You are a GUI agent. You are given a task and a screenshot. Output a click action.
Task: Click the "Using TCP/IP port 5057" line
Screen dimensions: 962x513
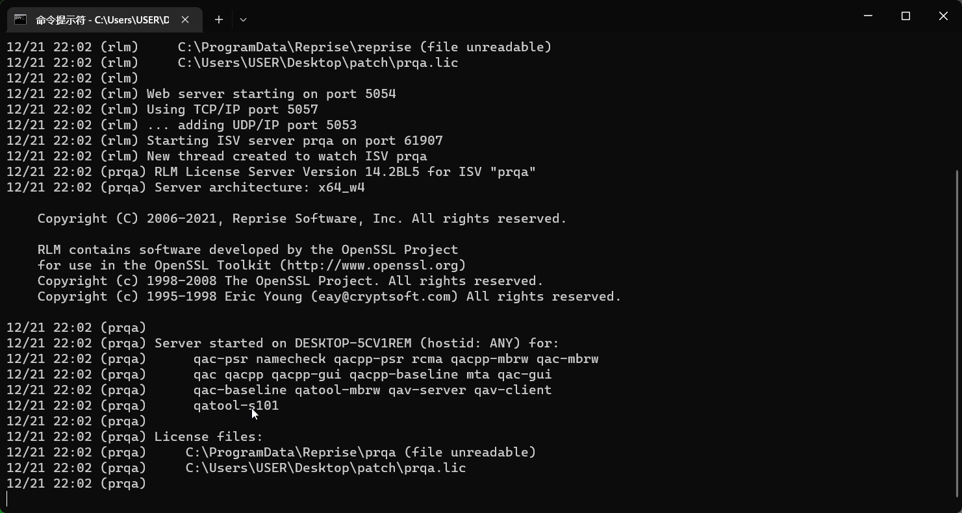coord(232,109)
